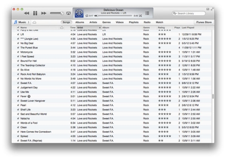Reverse sort using Artist column arrow

point(100,27)
